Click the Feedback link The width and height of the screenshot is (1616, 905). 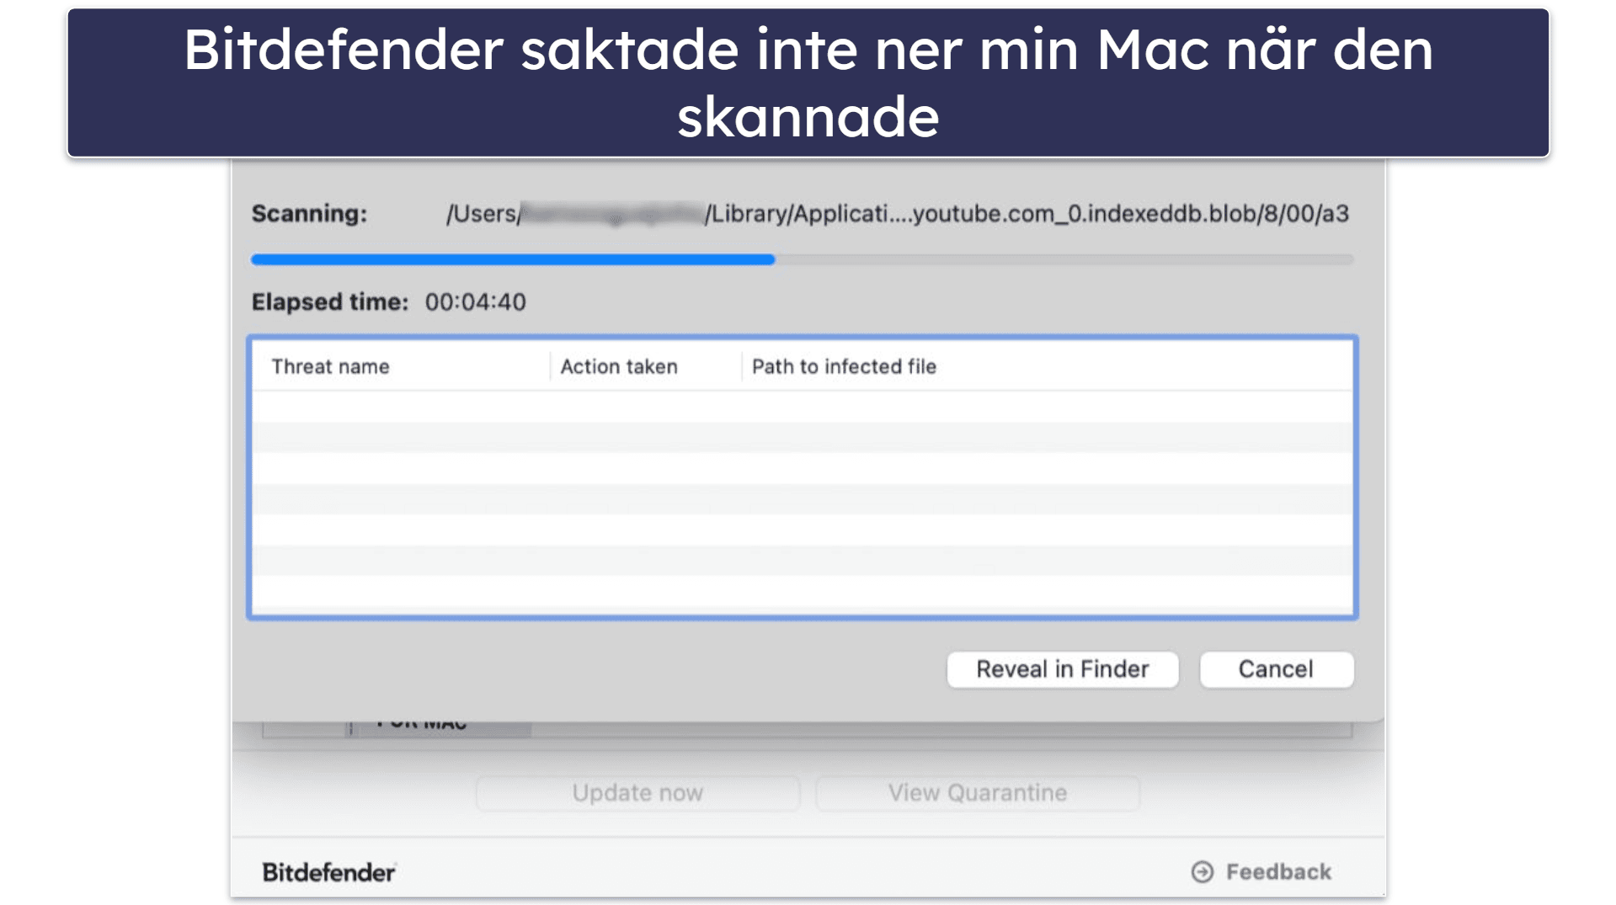tap(1261, 872)
